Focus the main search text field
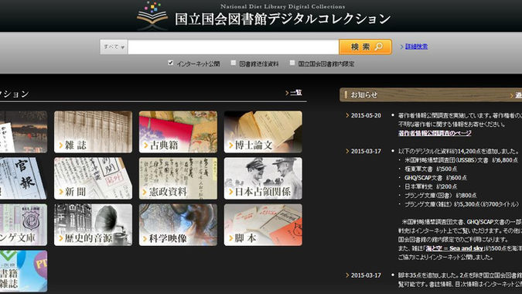Viewport: 522px width, 294px height. 233,47
